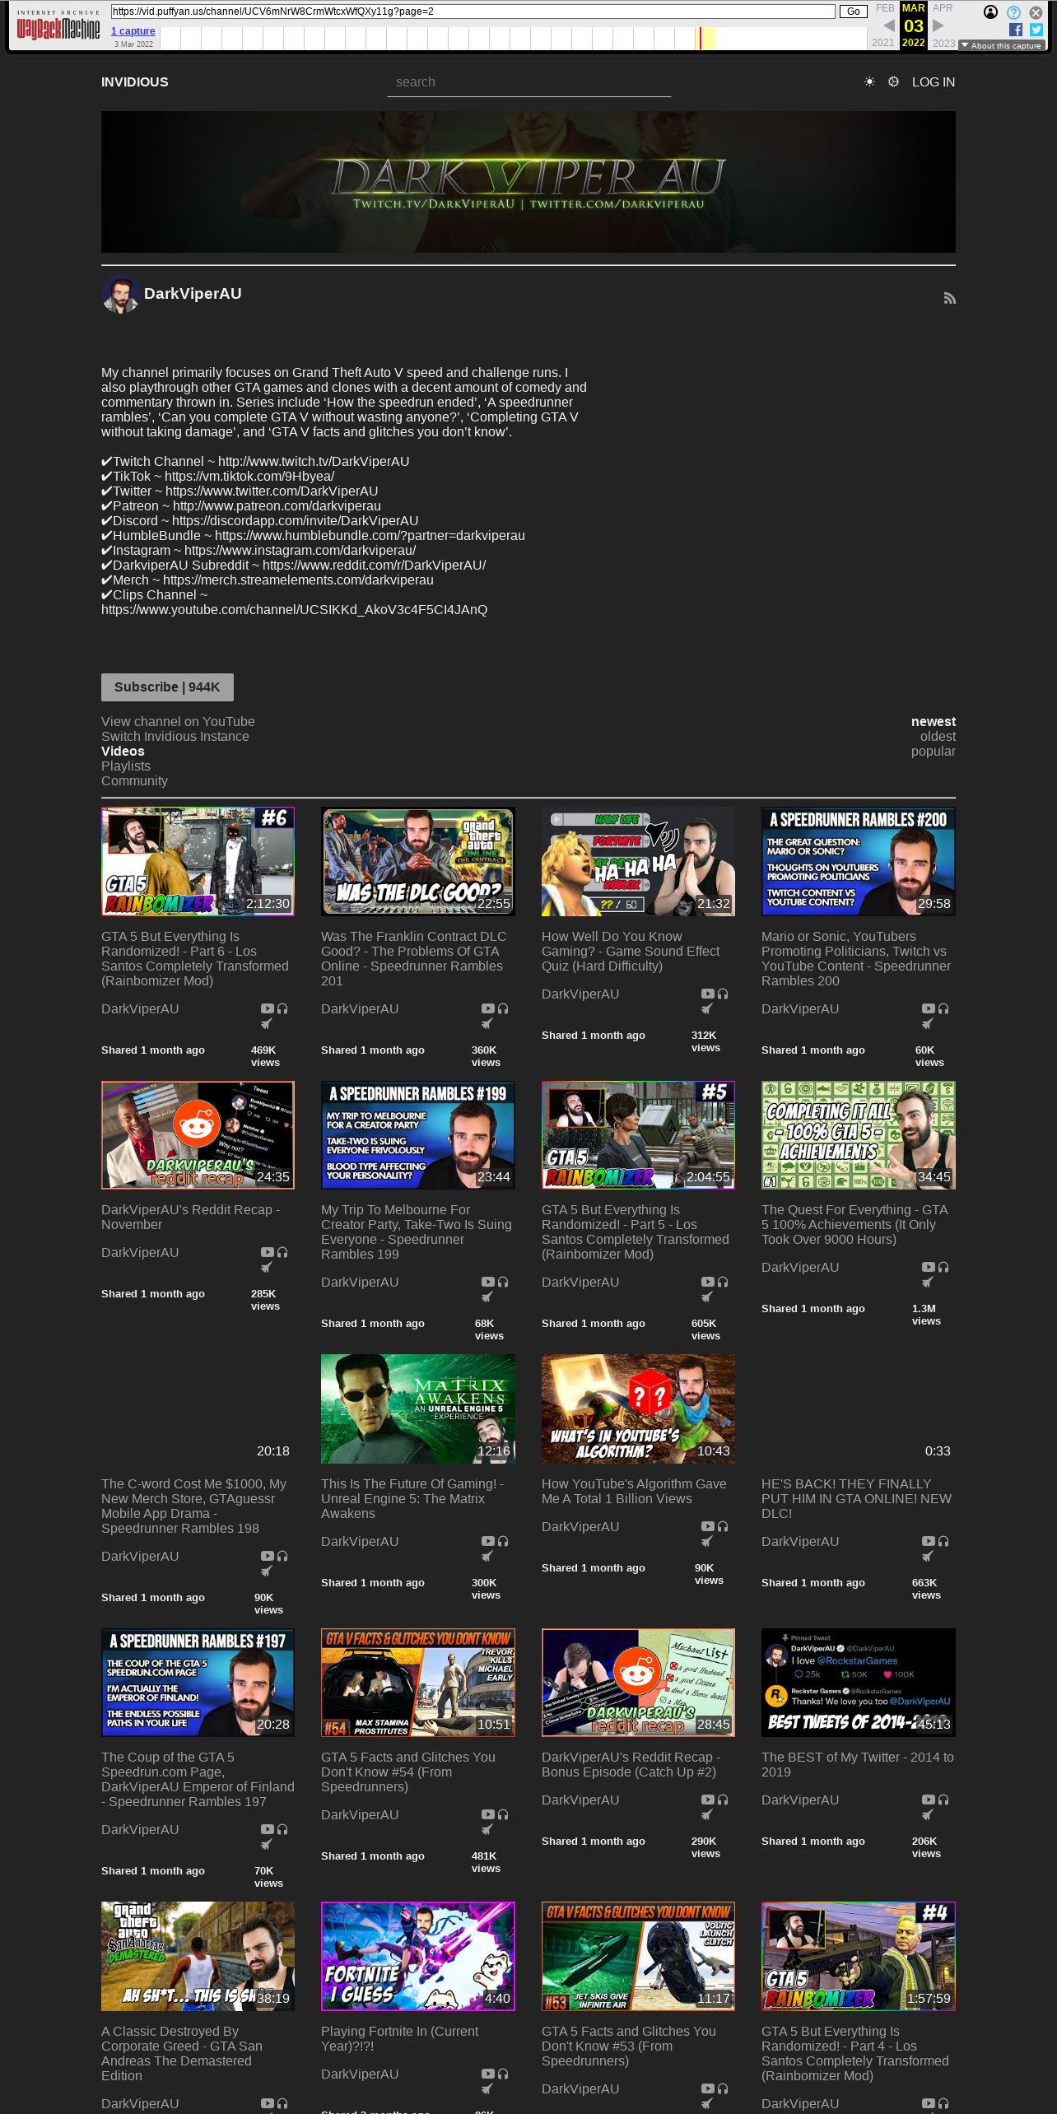Audio mode headphones for Reddit Recap November
The width and height of the screenshot is (1057, 2114).
pos(282,1252)
